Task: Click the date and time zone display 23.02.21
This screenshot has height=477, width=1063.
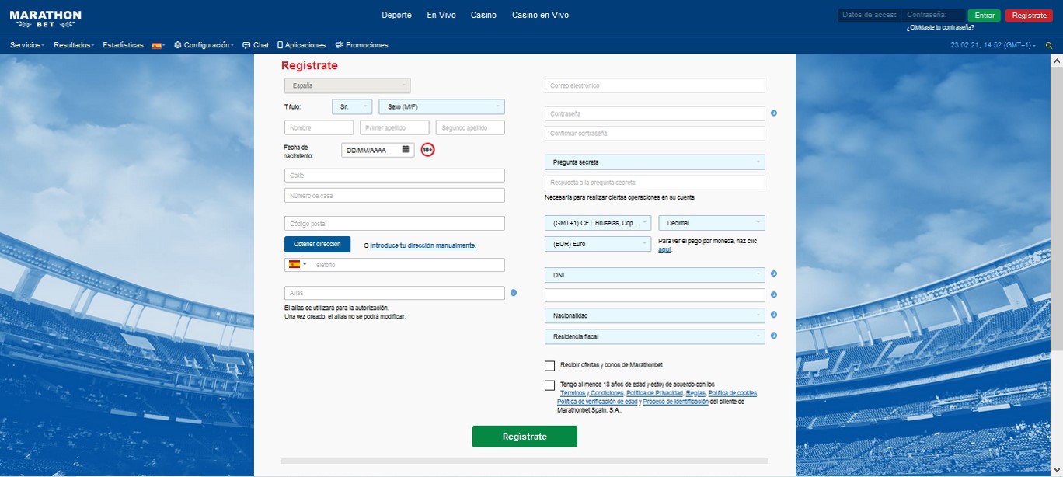Action: [x=992, y=45]
